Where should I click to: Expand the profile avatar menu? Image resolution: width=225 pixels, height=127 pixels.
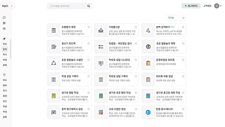click(x=218, y=6)
